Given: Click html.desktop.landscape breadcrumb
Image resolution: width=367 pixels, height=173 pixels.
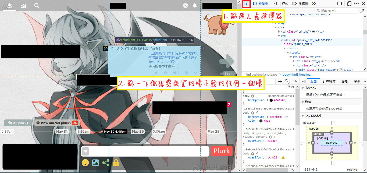Looking at the screenshot, I should pos(261,75).
